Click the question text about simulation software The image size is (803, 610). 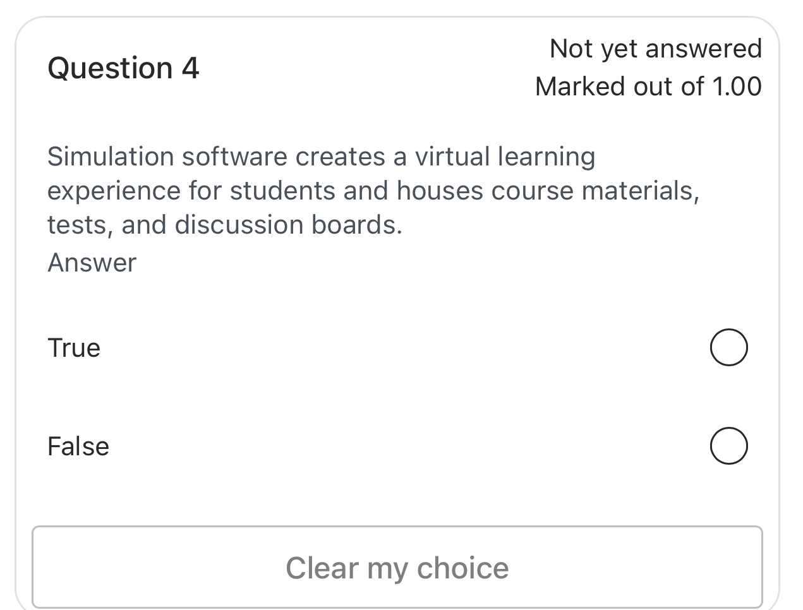[373, 189]
